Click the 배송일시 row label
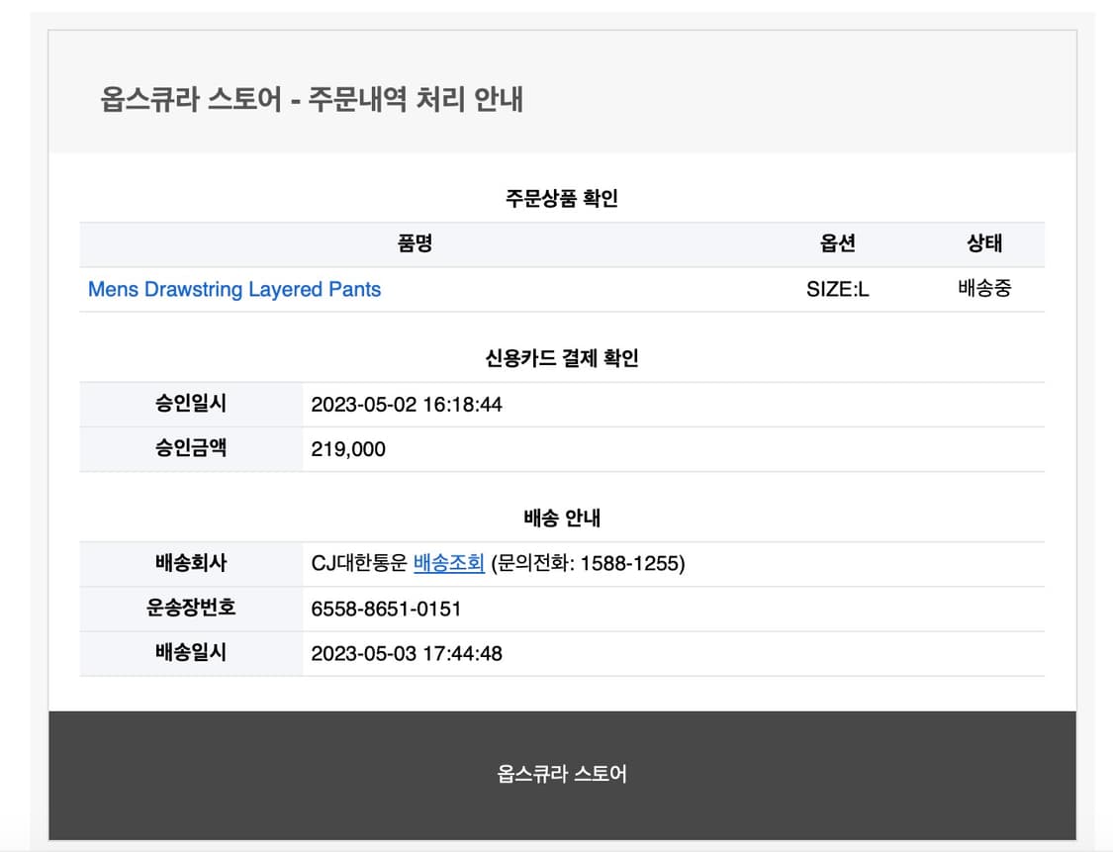This screenshot has width=1113, height=852. (x=191, y=653)
